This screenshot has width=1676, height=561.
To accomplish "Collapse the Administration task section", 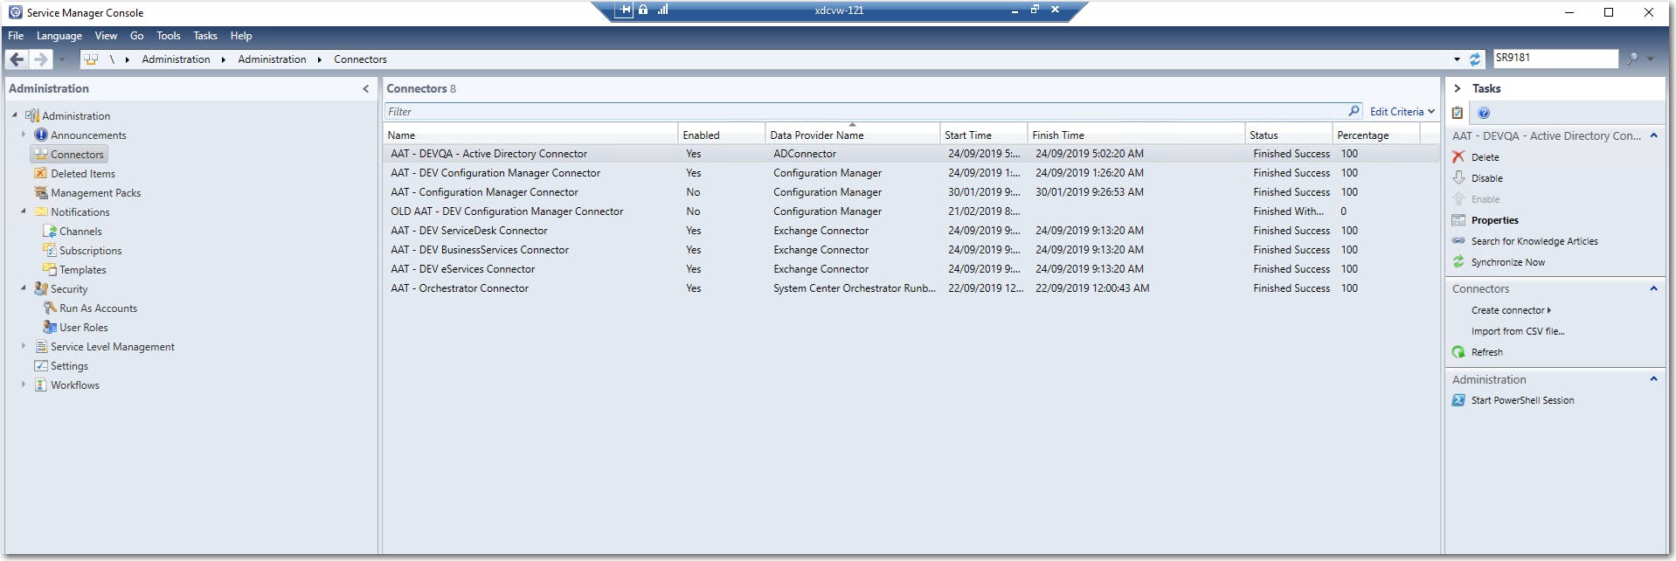I will pos(1653,379).
